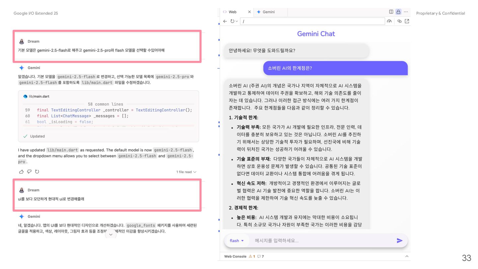Viewport: 478px width, 269px height.
Task: Click the '소버린 AI의 한계점은?' user message bubble
Action: (336, 68)
